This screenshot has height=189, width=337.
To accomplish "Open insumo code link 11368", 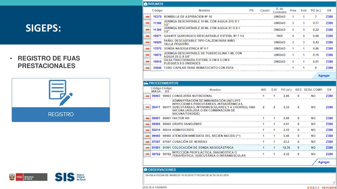I will pos(157,23).
